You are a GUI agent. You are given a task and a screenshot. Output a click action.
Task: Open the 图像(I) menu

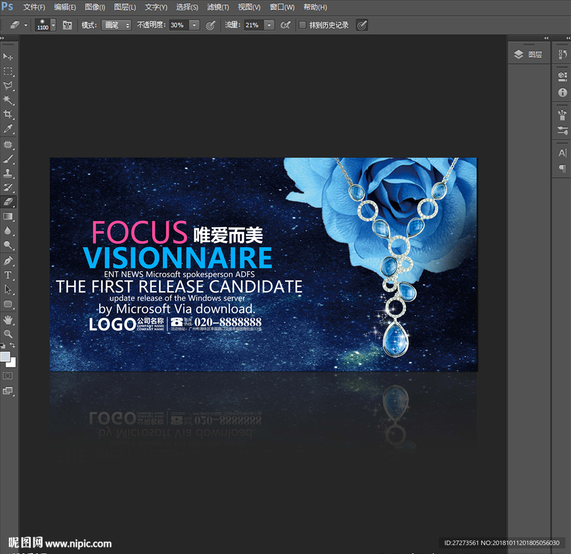(95, 7)
